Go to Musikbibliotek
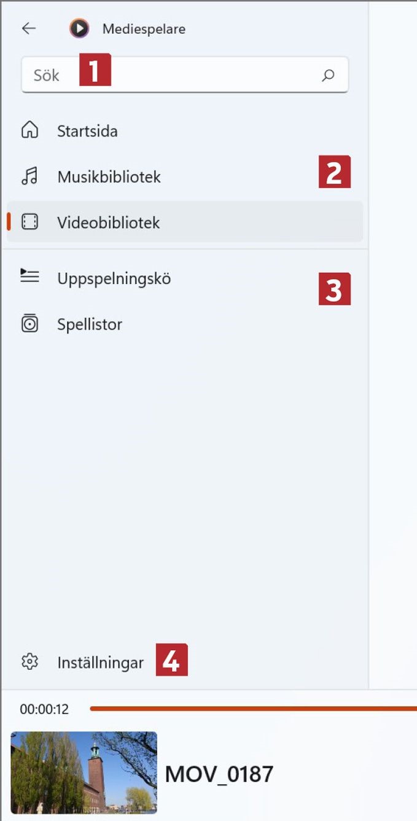The height and width of the screenshot is (821, 417). pyautogui.click(x=185, y=176)
